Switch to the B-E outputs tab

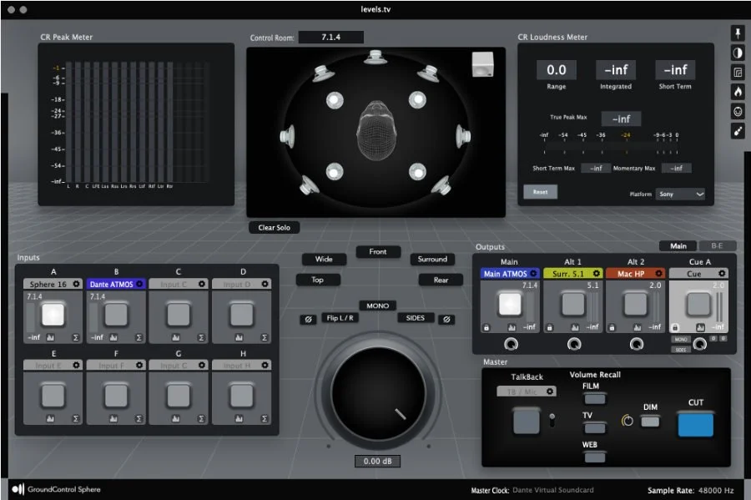717,246
